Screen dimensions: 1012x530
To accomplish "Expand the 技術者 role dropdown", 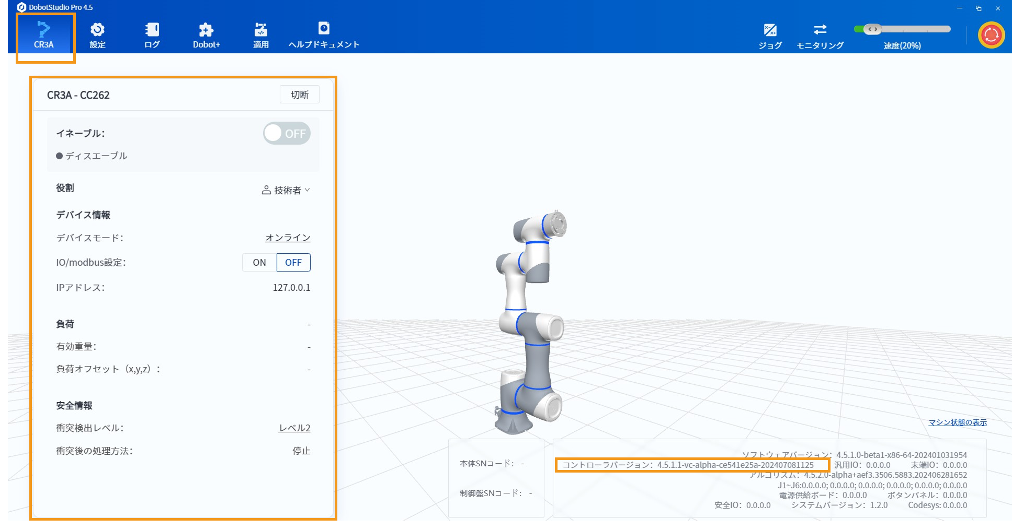I will pyautogui.click(x=286, y=191).
